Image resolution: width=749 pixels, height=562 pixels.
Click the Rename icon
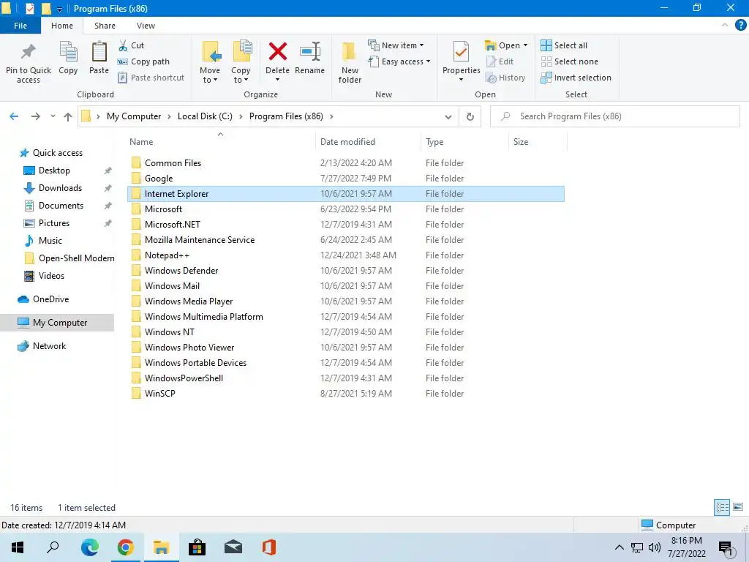tap(310, 52)
